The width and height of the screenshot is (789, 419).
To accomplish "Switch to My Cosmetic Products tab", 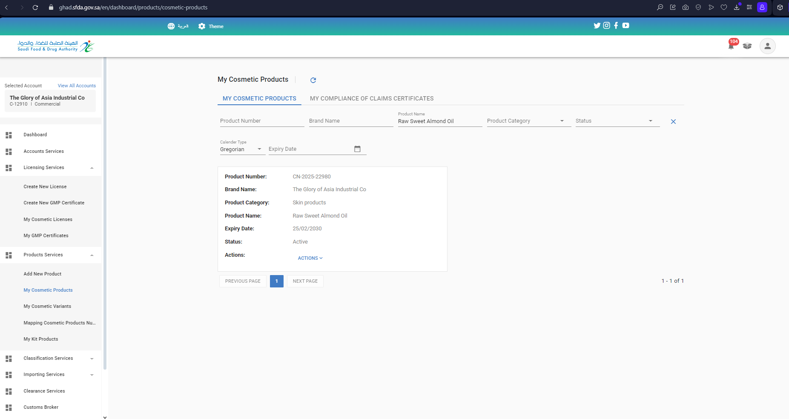I will 259,98.
